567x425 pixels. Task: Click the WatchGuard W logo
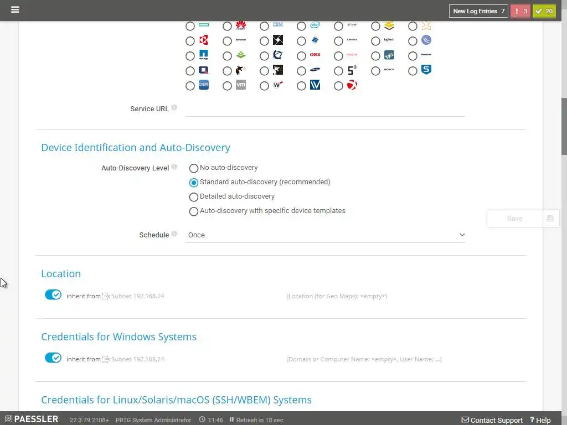pyautogui.click(x=278, y=85)
